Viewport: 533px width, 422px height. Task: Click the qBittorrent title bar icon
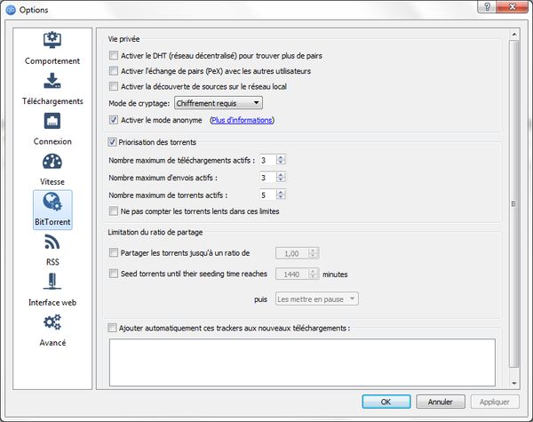coord(11,10)
